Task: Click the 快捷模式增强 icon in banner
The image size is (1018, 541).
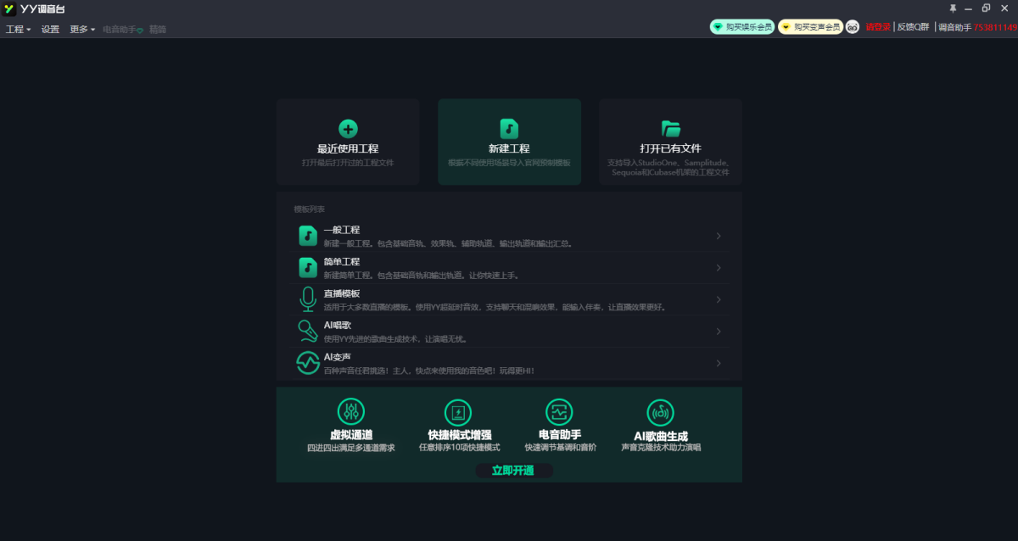Action: (458, 412)
